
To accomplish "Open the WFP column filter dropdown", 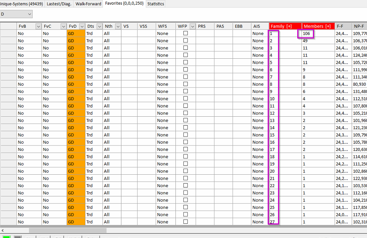I will (193, 26).
